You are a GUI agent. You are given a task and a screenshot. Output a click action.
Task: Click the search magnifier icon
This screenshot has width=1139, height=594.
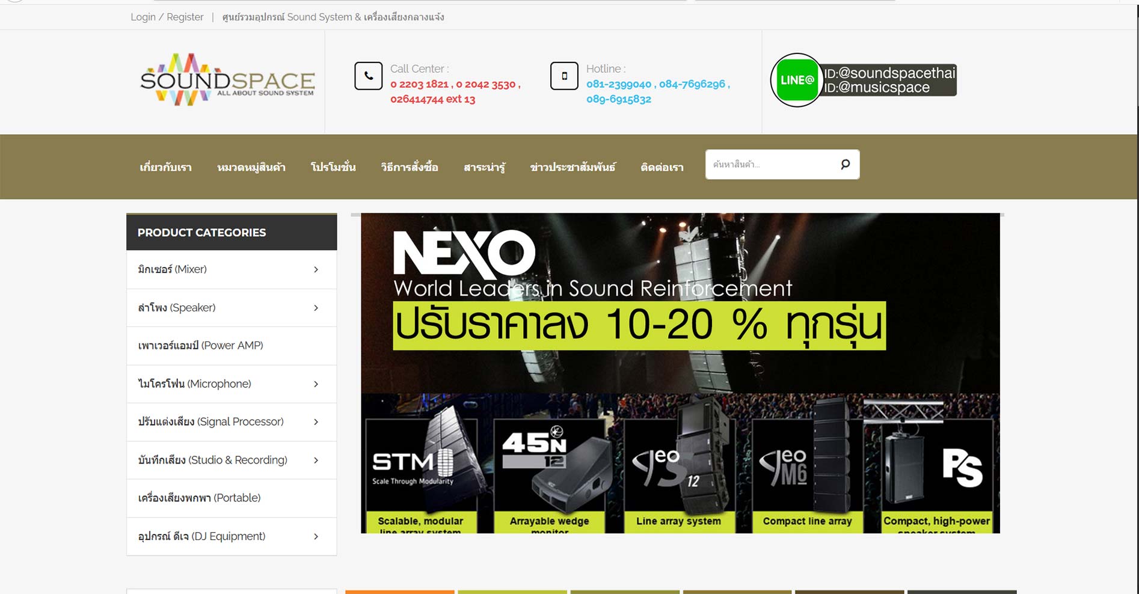[845, 164]
